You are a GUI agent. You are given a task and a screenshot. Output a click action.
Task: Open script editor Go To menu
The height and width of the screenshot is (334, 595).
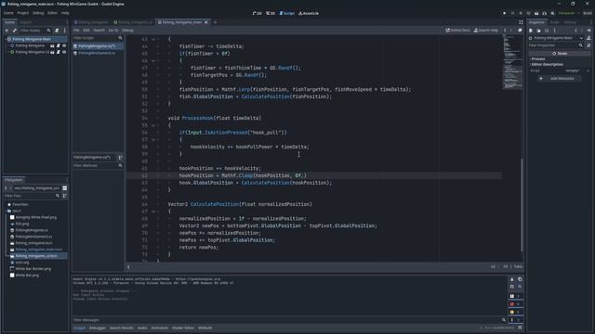(113, 31)
